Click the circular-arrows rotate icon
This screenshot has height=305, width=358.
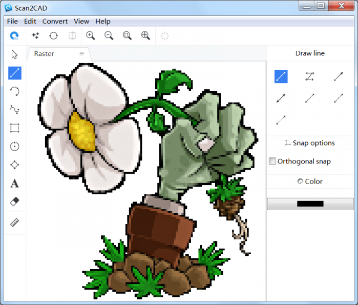(54, 36)
